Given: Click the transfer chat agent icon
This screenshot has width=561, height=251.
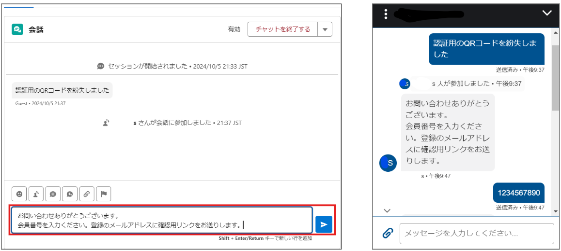Looking at the screenshot, I should tap(36, 194).
